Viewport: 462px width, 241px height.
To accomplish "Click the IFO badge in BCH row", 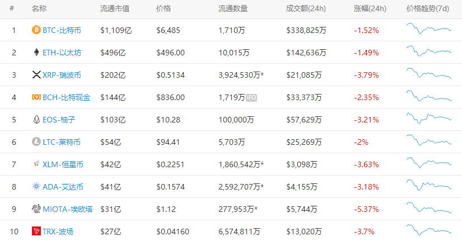I will click(x=251, y=97).
